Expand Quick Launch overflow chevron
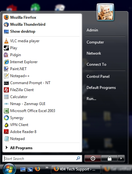Image resolution: width=132 pixels, height=174 pixels. point(47,167)
